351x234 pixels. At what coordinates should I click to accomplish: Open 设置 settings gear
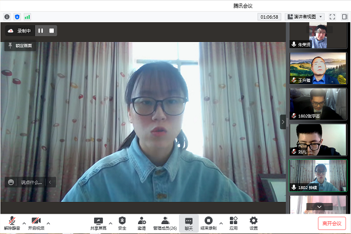pyautogui.click(x=253, y=222)
